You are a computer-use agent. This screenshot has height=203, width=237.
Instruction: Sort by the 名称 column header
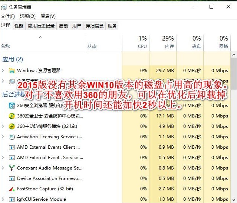[x=43, y=43]
